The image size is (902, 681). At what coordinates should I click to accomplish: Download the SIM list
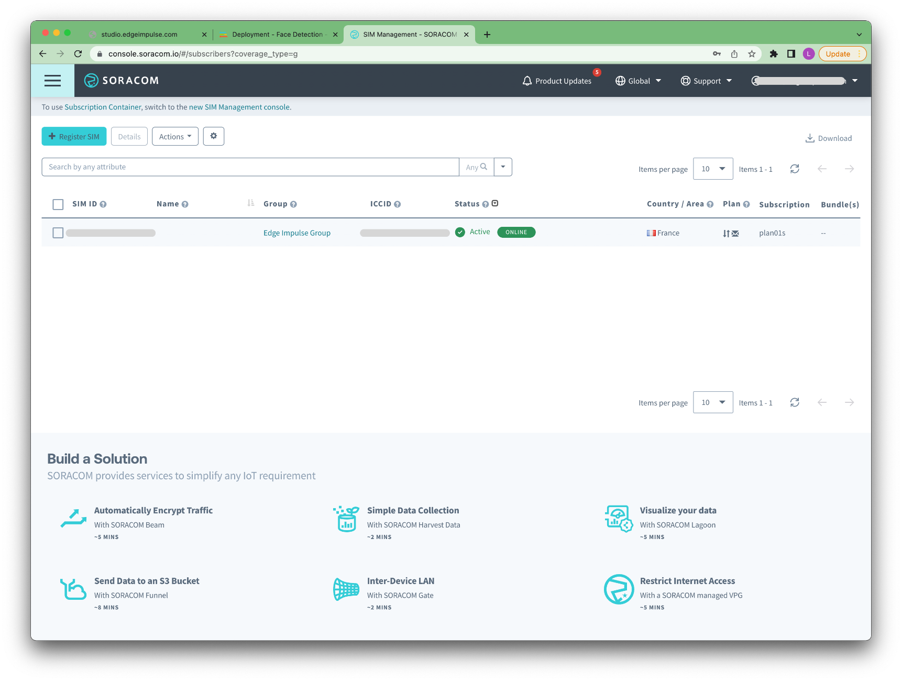(x=829, y=138)
